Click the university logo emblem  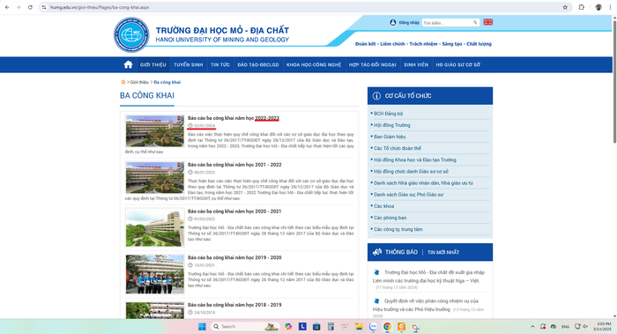(x=131, y=34)
